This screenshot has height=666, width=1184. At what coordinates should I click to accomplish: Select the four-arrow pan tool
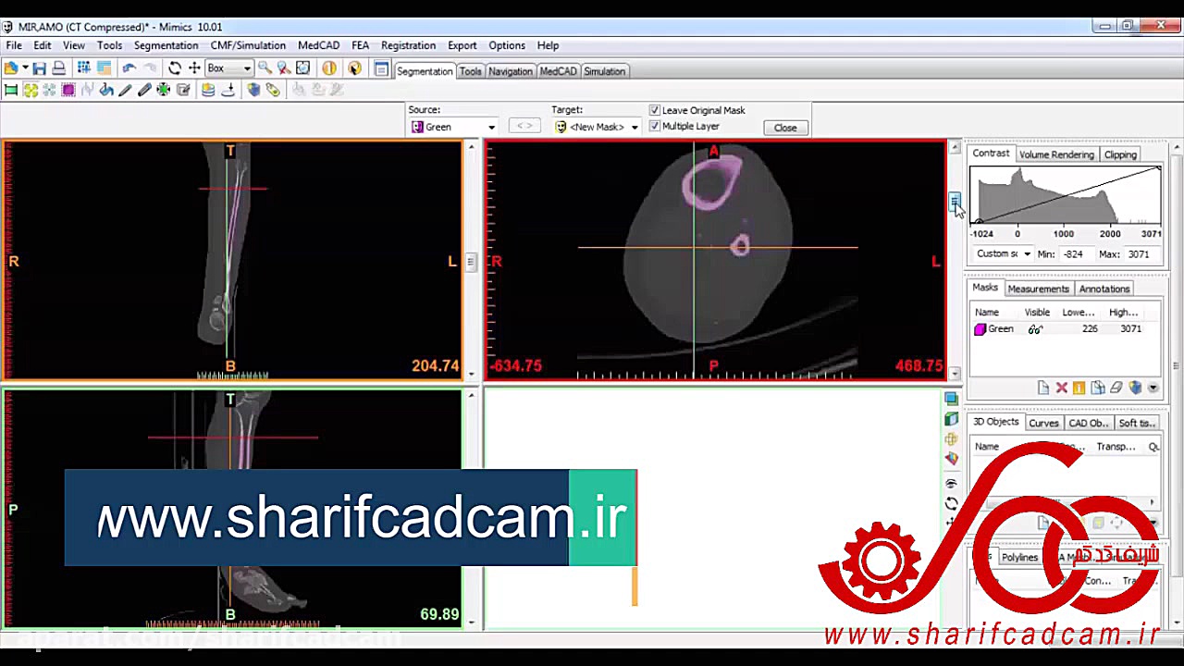[x=194, y=68]
